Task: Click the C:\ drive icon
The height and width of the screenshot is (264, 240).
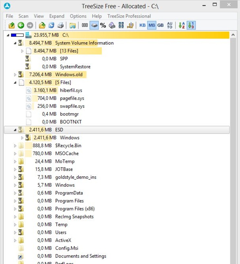Action: 28,35
